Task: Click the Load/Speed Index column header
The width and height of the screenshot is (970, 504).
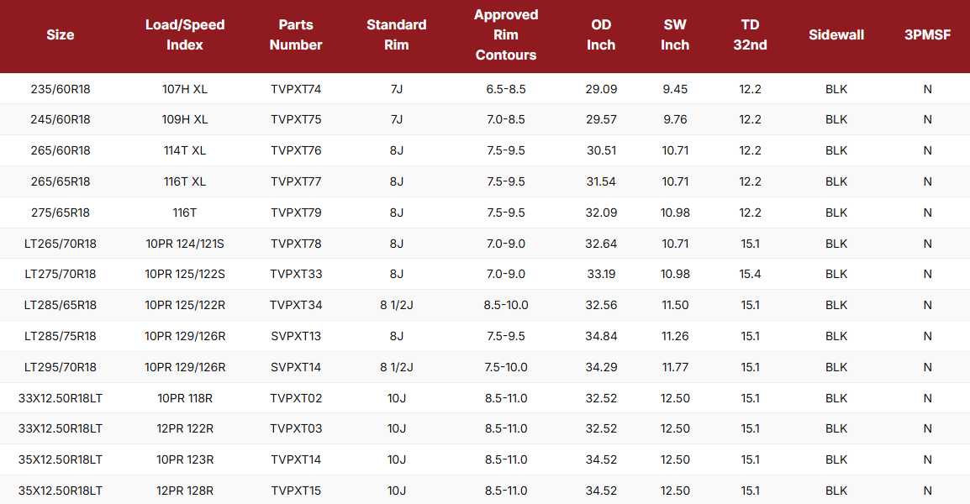Action: 185,35
